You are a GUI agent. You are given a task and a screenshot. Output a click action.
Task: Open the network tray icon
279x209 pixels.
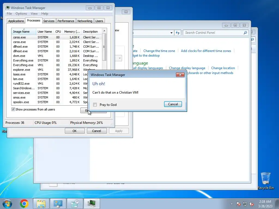(x=245, y=204)
